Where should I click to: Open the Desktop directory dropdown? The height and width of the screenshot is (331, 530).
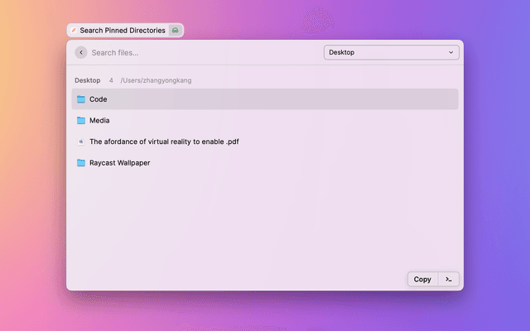click(391, 52)
